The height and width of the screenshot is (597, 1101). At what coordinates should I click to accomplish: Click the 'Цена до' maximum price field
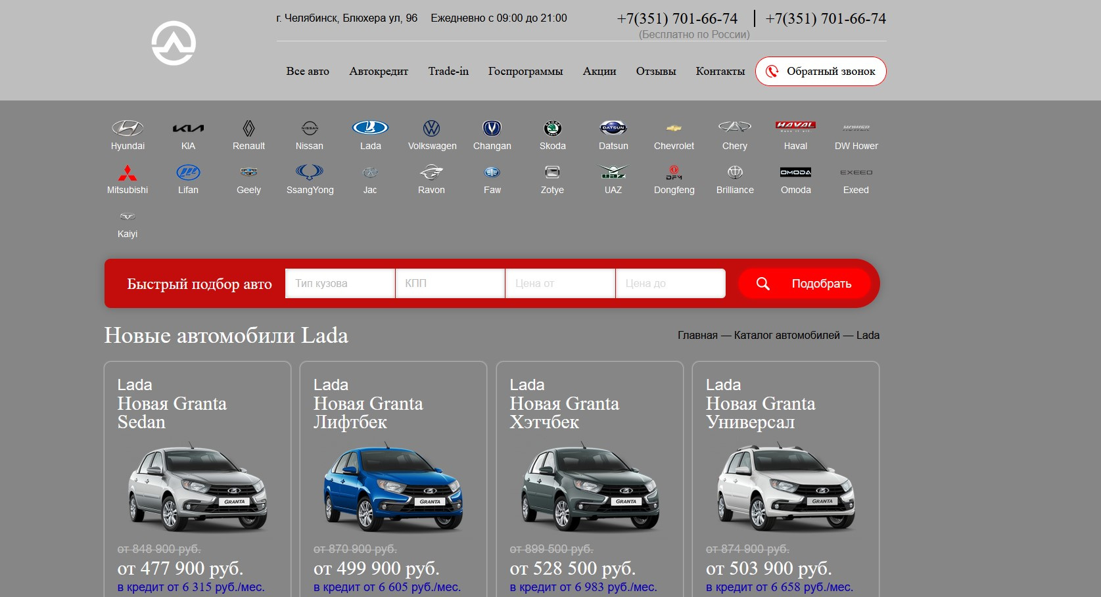[x=670, y=283]
